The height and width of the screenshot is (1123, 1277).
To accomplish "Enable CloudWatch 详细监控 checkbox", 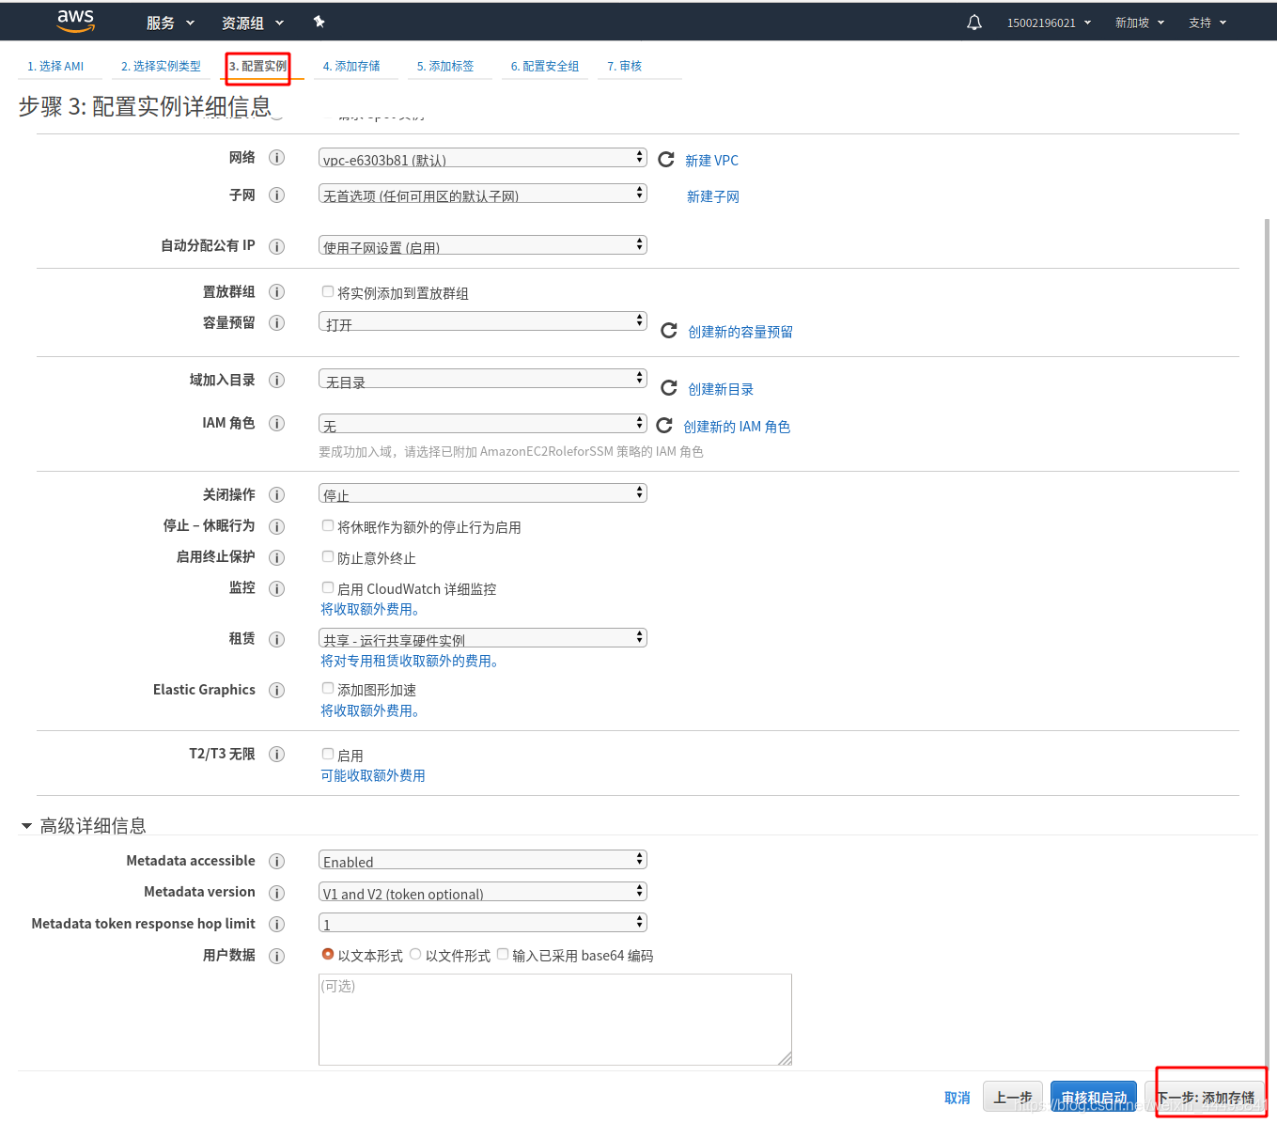I will (x=328, y=587).
